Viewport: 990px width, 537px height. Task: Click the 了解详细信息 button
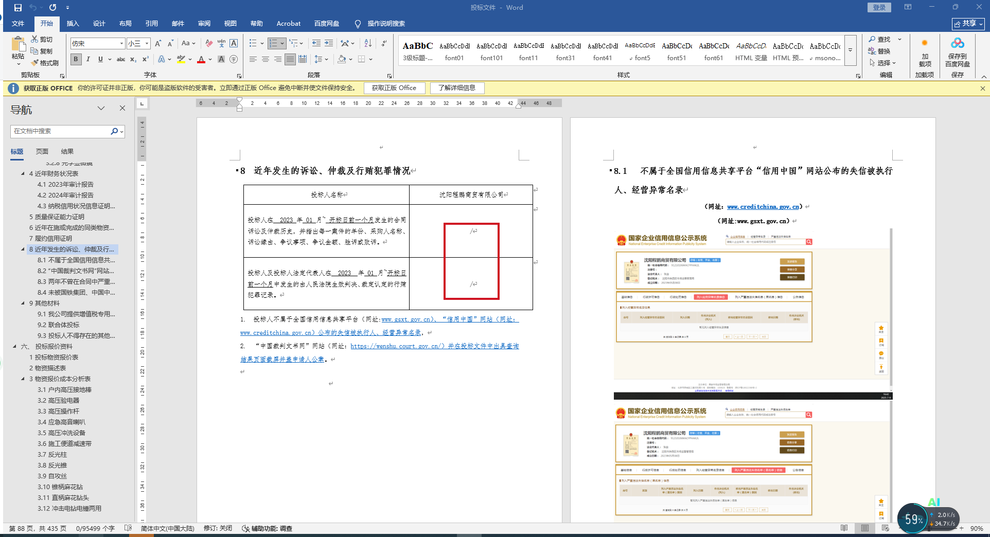pos(457,88)
